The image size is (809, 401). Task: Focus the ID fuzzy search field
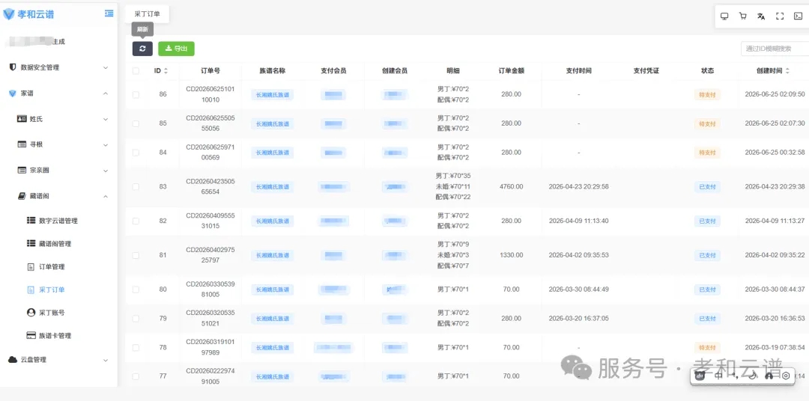click(775, 49)
